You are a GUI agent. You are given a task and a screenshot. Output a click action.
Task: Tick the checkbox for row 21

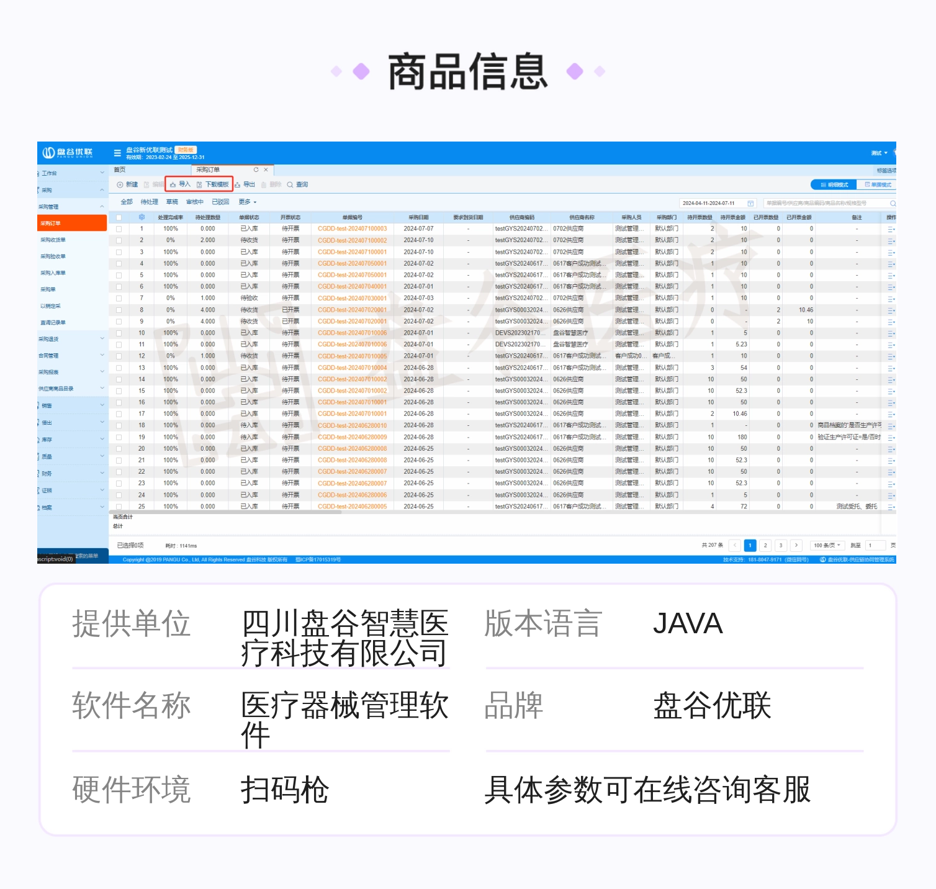[119, 461]
